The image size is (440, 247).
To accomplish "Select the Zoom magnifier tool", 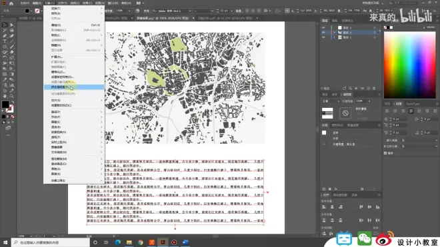I will (x=11, y=96).
